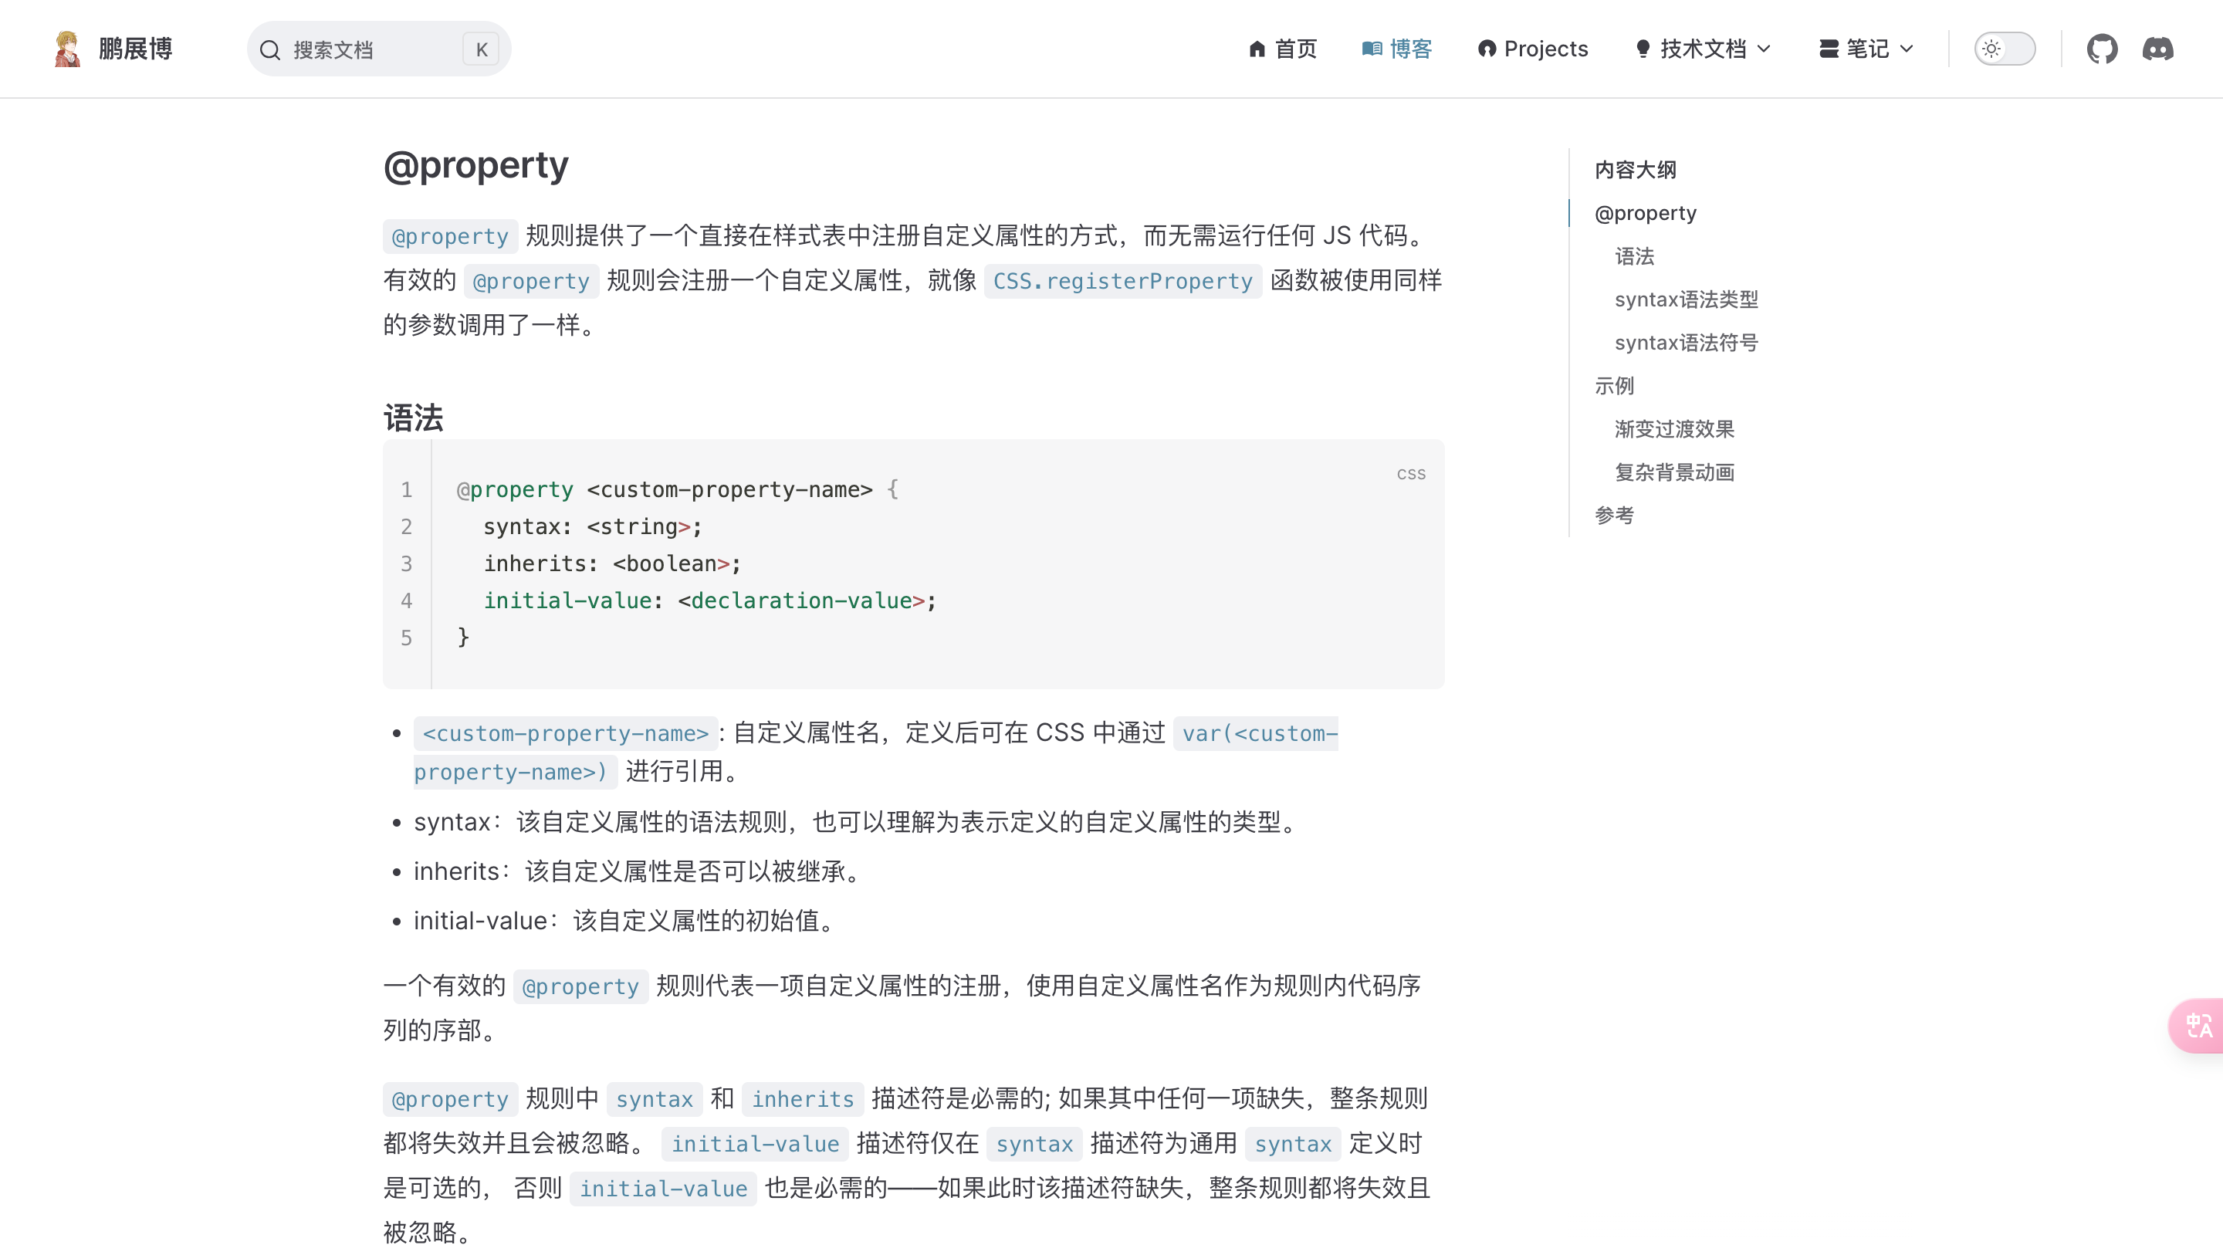Jump to 复杂背景动画 in outline

(x=1673, y=472)
